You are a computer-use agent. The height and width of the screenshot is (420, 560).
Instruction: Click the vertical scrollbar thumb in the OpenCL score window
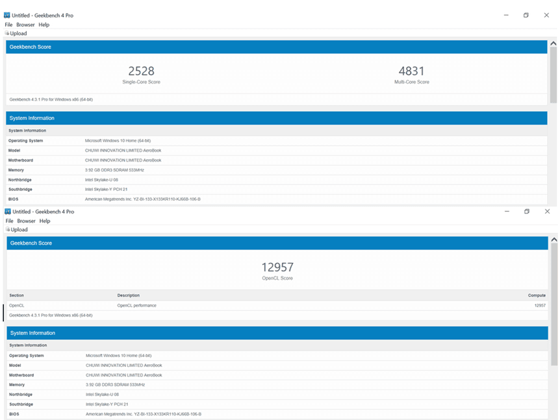click(x=554, y=304)
